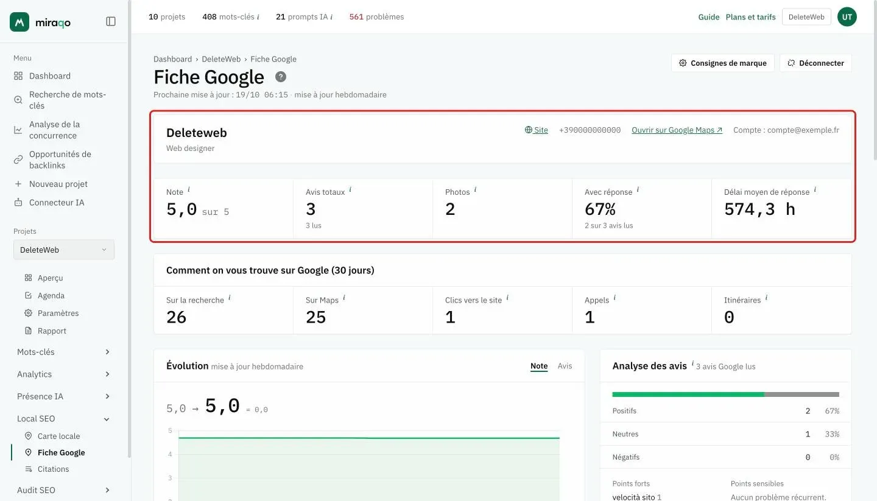This screenshot has height=501, width=877.
Task: Click the info icon next to Sur Maps
Action: (x=344, y=298)
